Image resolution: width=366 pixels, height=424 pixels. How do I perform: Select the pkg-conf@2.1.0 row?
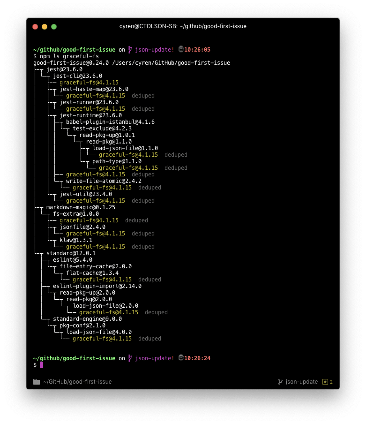tap(82, 326)
